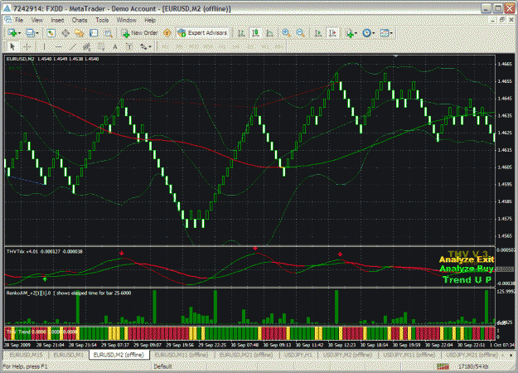Select the Trendline drawing tool
This screenshot has height=373, width=518.
(73, 47)
